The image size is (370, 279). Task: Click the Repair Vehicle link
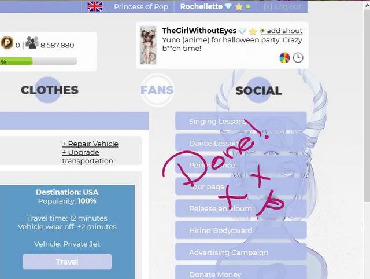(x=90, y=144)
